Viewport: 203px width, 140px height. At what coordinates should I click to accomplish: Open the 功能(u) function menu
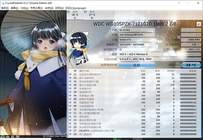point(24,8)
